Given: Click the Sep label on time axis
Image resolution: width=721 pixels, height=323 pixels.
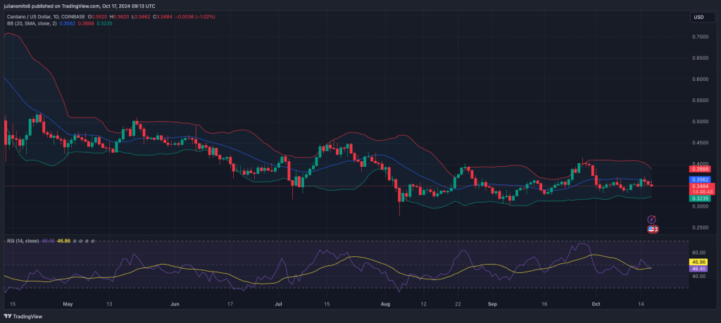Looking at the screenshot, I should 493,304.
